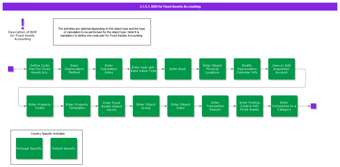
Task: Click the Enter Property Codes box
Action: point(40,106)
